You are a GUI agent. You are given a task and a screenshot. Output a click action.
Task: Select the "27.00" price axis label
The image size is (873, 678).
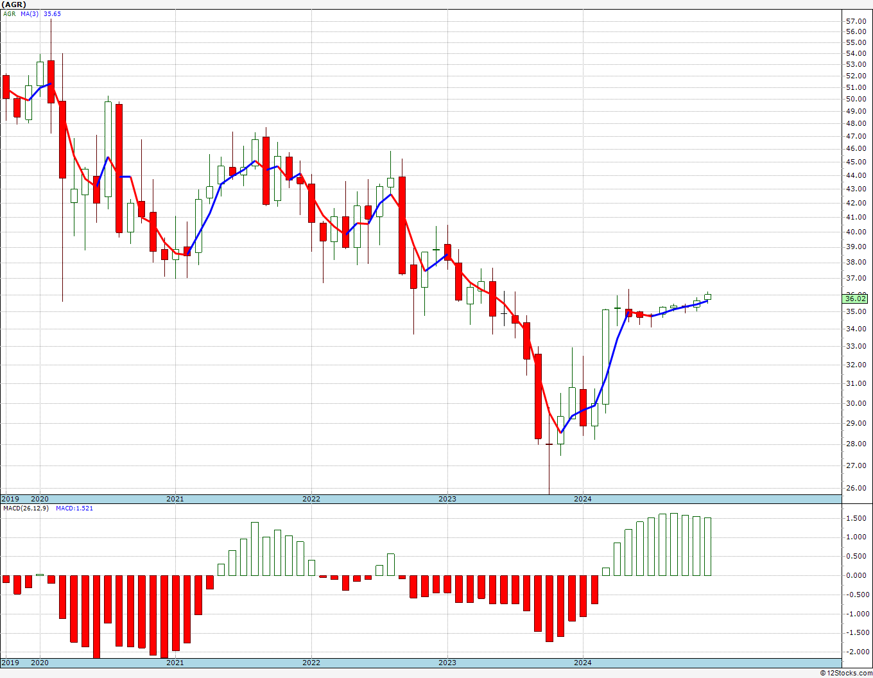click(x=856, y=465)
